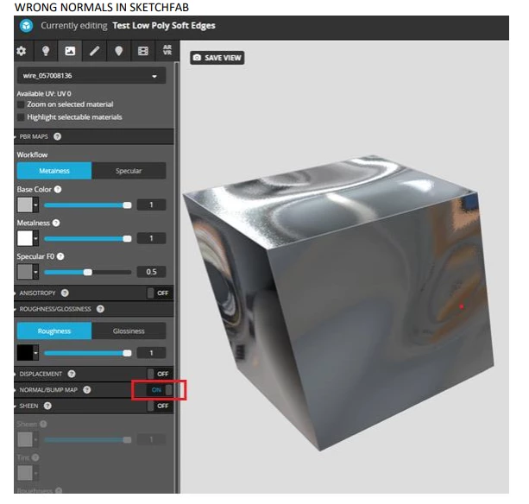Click the Anisotropy help icon
This screenshot has height=504, width=529.
pyautogui.click(x=65, y=293)
